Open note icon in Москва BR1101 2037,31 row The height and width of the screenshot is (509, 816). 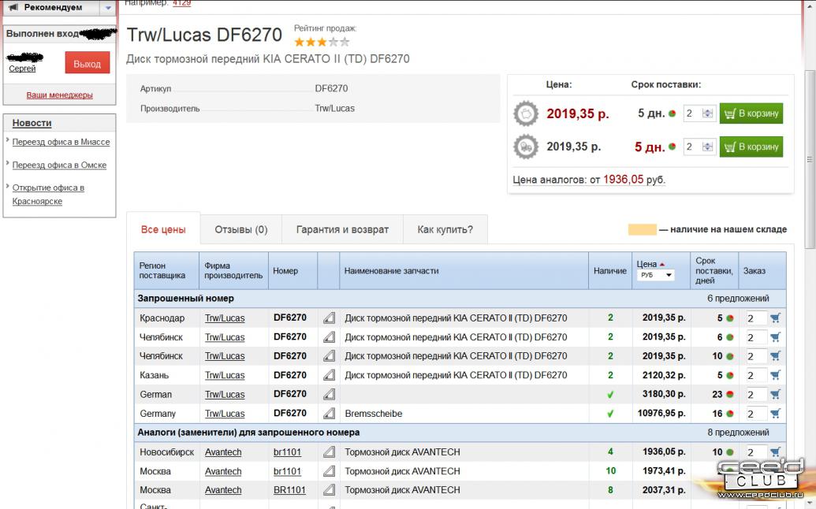click(329, 490)
